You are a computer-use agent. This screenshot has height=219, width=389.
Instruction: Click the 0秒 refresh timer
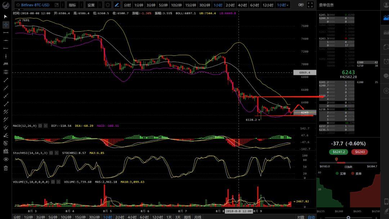coord(301,5)
